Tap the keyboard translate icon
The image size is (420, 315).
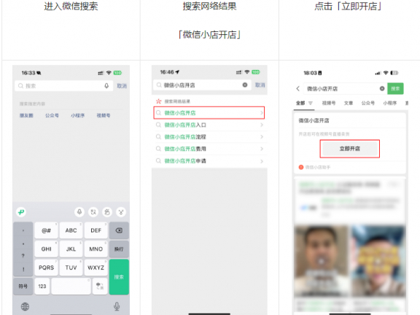point(93,212)
